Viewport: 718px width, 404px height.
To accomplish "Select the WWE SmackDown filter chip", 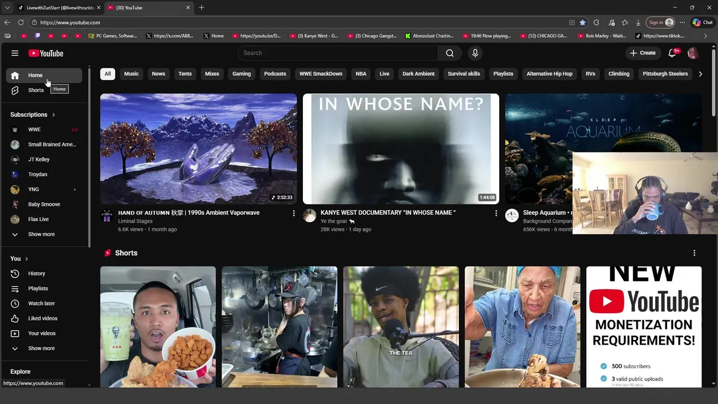I will click(321, 74).
